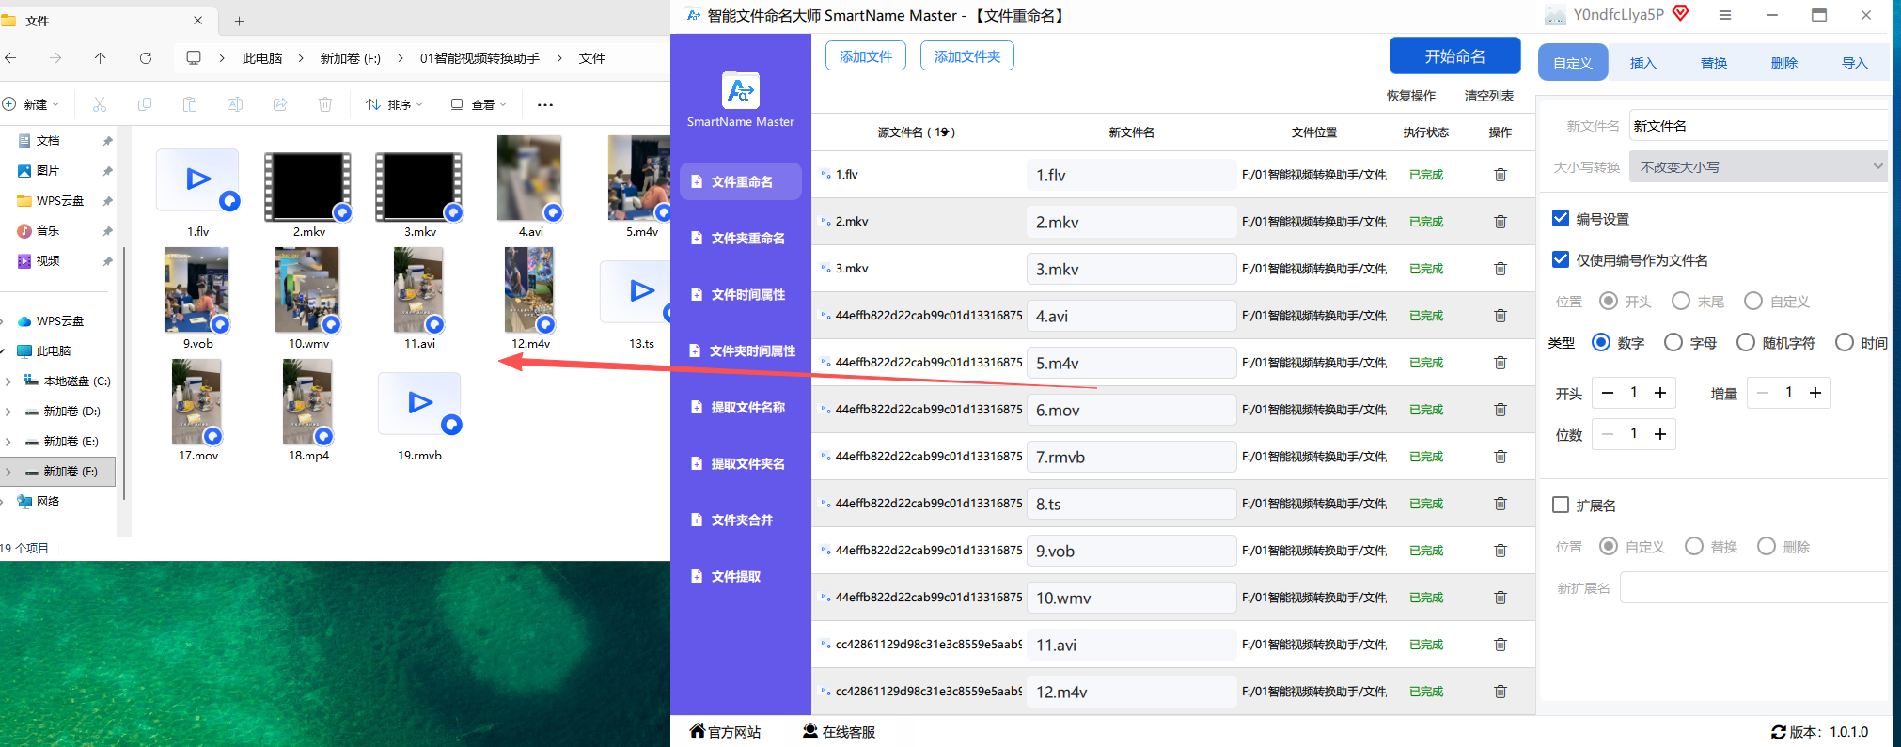The height and width of the screenshot is (747, 1901).
Task: Open the 排序 sort dropdown
Action: click(394, 104)
